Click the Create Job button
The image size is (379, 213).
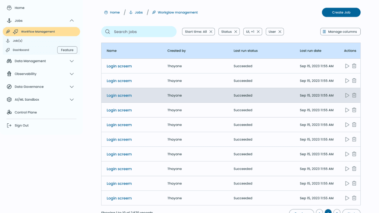tap(341, 12)
